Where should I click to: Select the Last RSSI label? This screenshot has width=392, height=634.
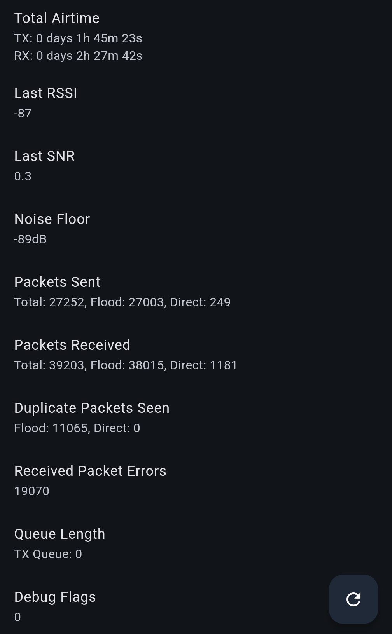pos(45,93)
